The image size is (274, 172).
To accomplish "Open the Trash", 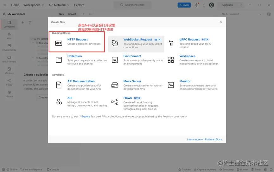I will pos(256,169).
